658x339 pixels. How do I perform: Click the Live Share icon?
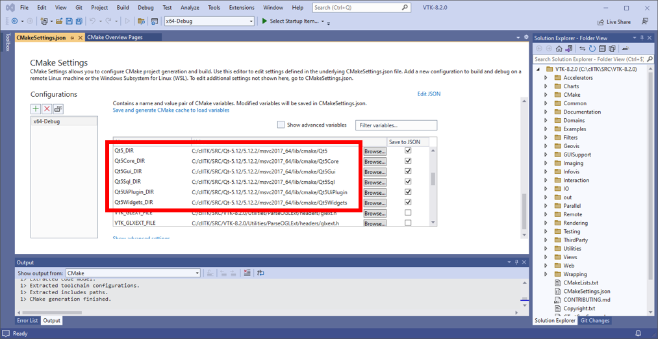click(600, 22)
